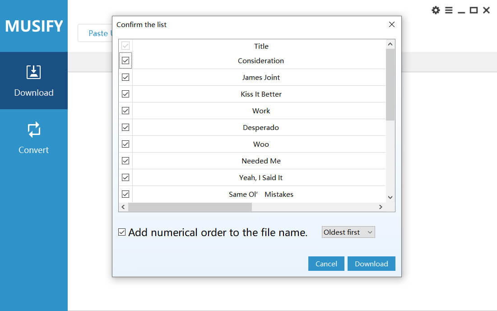Uncheck the Yeah, I Said It checkbox
497x311 pixels.
[x=125, y=177]
